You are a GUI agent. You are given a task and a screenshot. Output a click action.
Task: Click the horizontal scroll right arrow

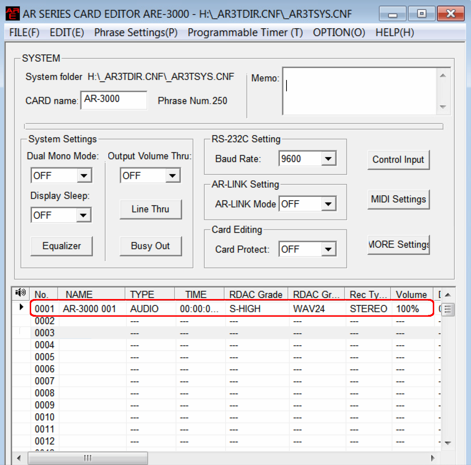[x=433, y=458]
